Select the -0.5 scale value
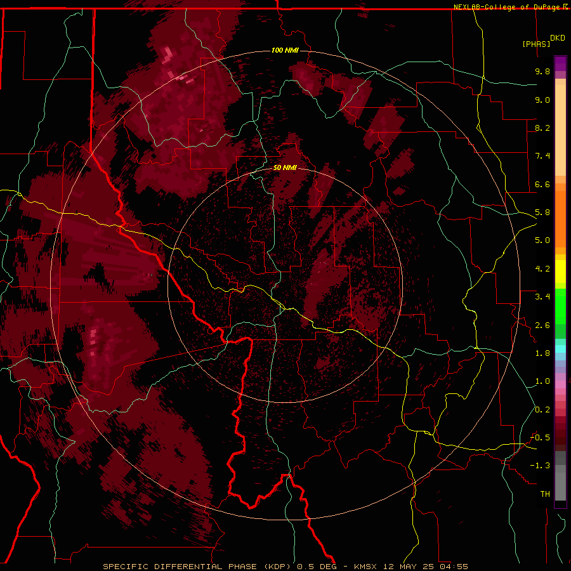 [540, 438]
